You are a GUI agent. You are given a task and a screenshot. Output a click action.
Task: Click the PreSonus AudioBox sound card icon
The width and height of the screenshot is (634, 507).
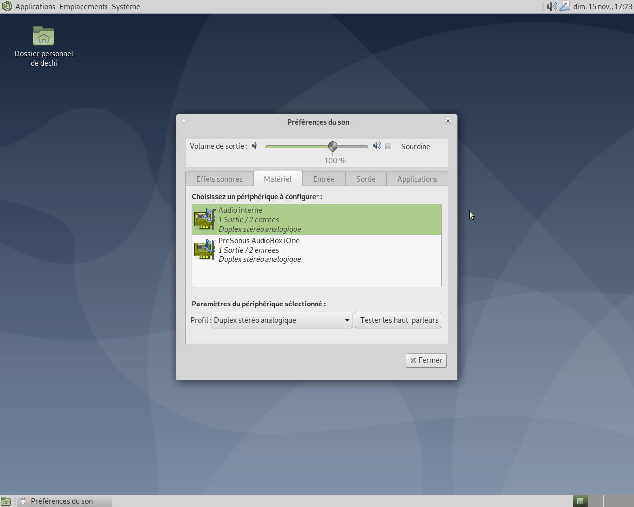pyautogui.click(x=205, y=250)
